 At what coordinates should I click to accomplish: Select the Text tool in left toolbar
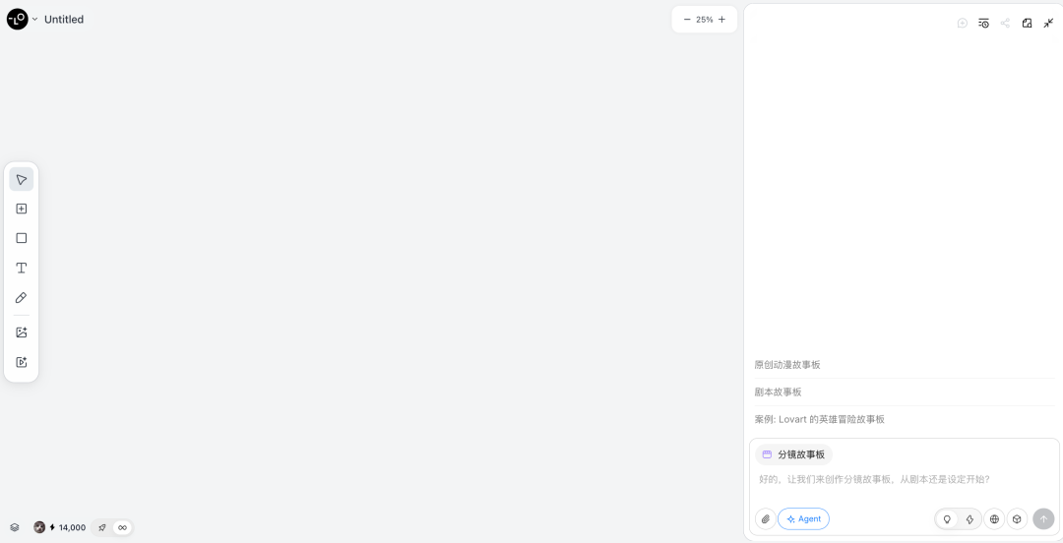coord(22,268)
